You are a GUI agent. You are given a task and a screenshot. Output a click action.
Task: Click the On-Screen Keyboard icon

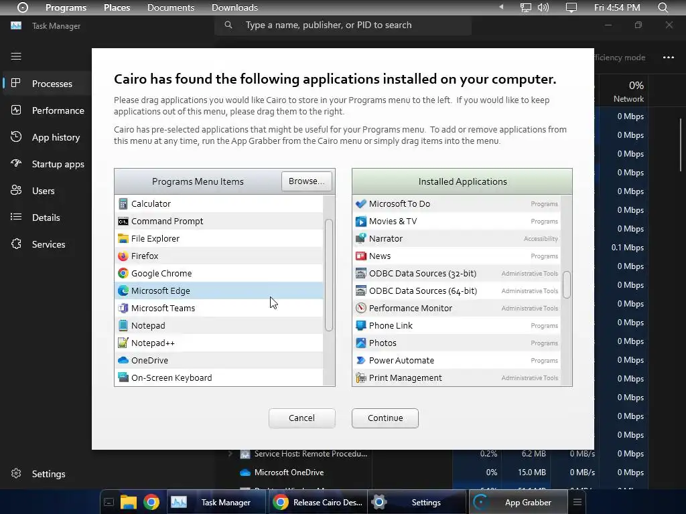(123, 377)
